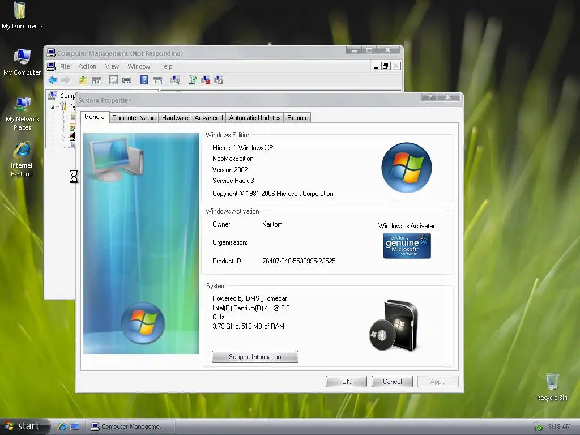Click the Start button
The width and height of the screenshot is (580, 435).
[x=24, y=427]
